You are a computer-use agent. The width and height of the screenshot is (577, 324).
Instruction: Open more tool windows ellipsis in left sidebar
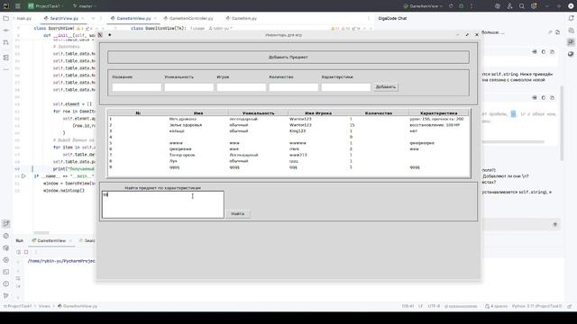[x=6, y=69]
